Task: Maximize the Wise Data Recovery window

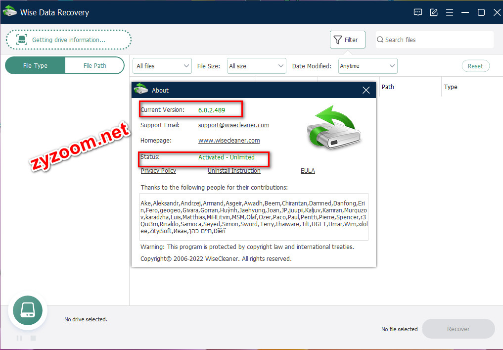Action: click(x=481, y=12)
